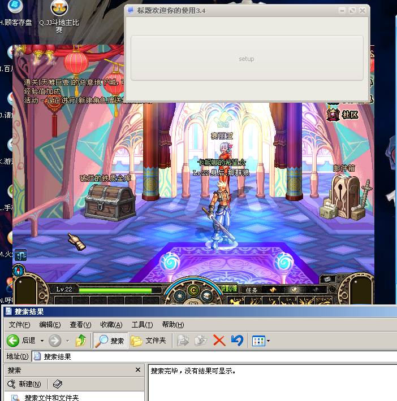Screen dimensions: 397x401
Task: Click the compass icon above HP orb
Action: tap(19, 271)
